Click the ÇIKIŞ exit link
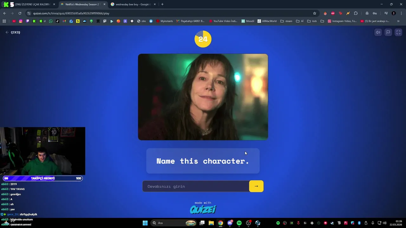 (x=13, y=32)
